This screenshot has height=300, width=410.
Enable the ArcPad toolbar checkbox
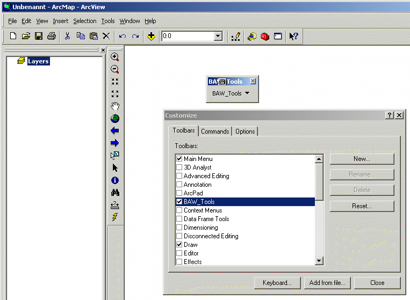[179, 193]
